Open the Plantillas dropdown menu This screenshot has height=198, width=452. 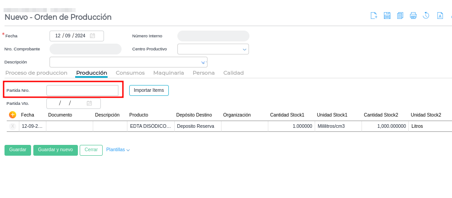118,150
